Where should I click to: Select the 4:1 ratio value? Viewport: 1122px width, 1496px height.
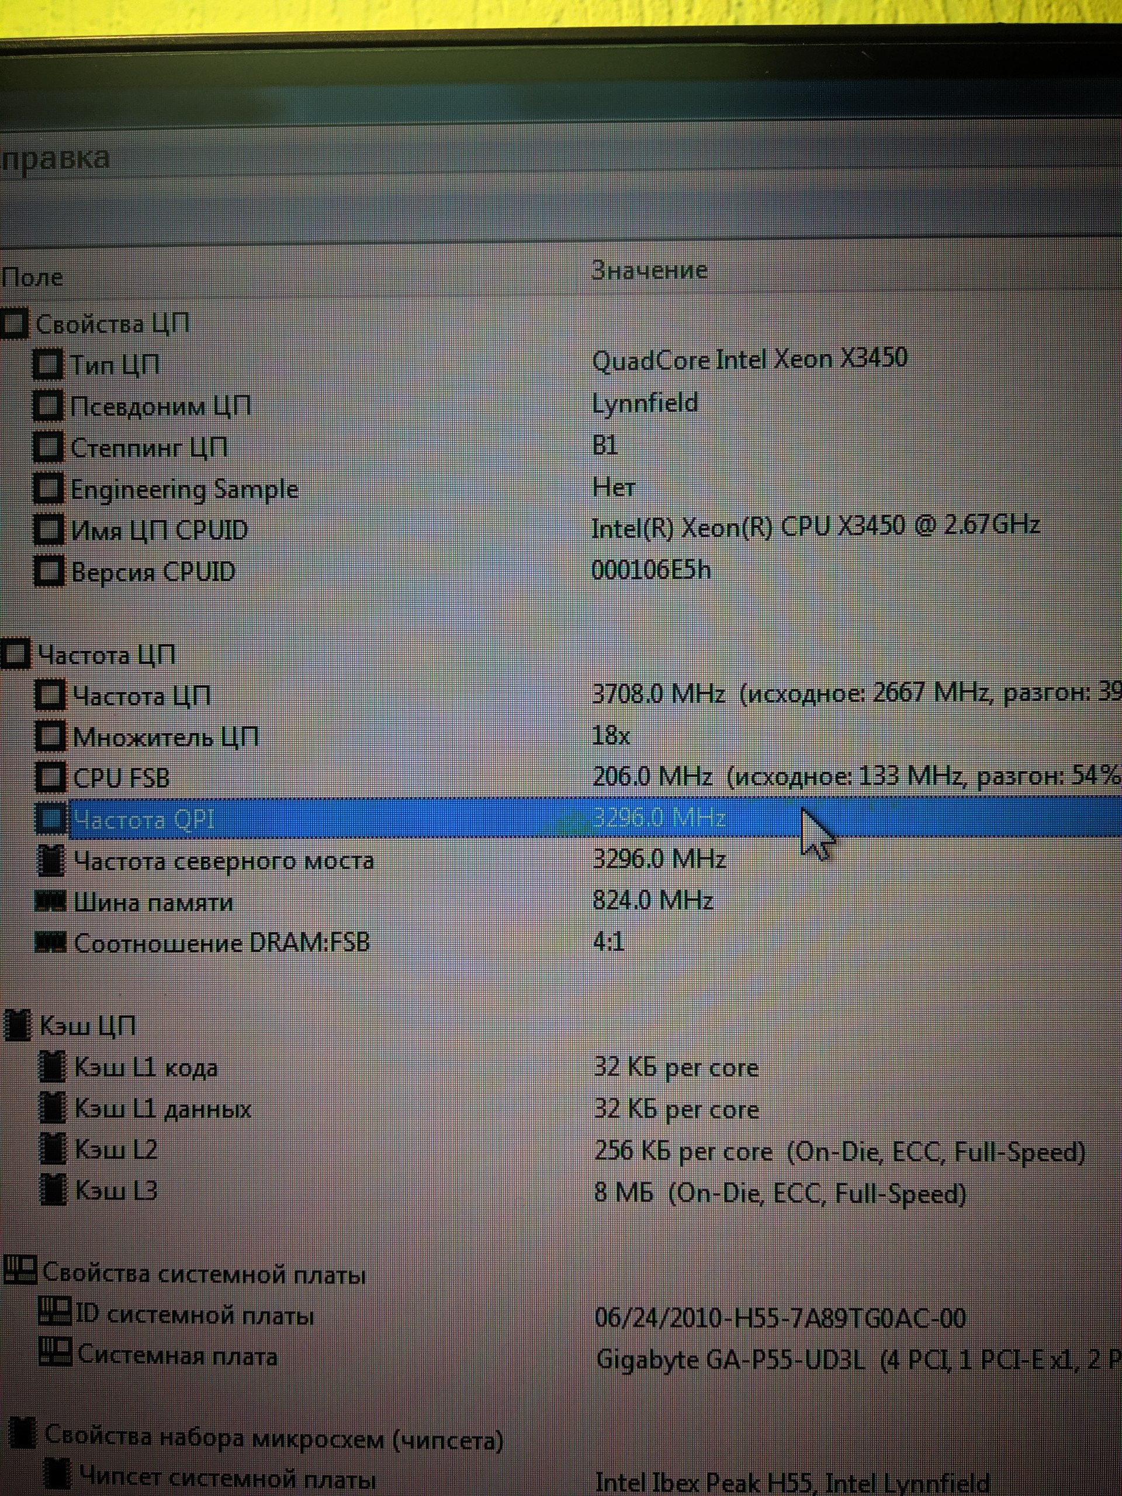click(609, 941)
